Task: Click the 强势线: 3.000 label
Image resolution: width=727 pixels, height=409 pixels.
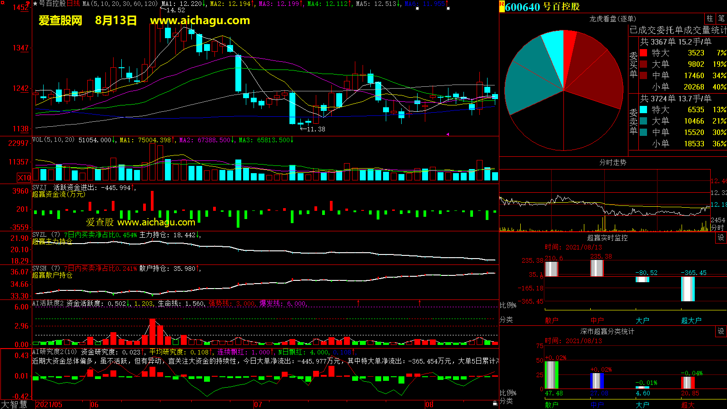Action: click(x=232, y=304)
